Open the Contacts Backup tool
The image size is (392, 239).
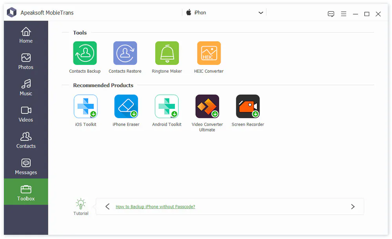85,53
